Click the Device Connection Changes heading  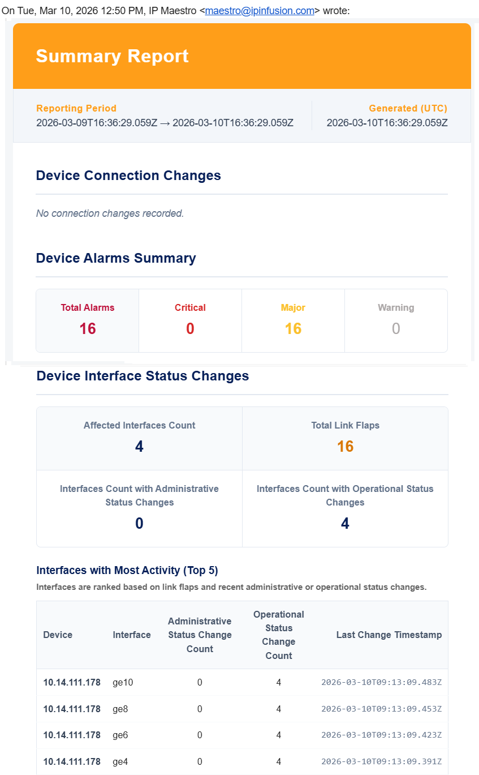click(x=128, y=175)
